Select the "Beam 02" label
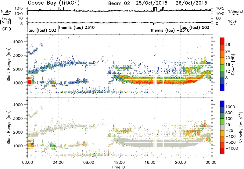Screen dimensions: 244x169 [119, 3]
